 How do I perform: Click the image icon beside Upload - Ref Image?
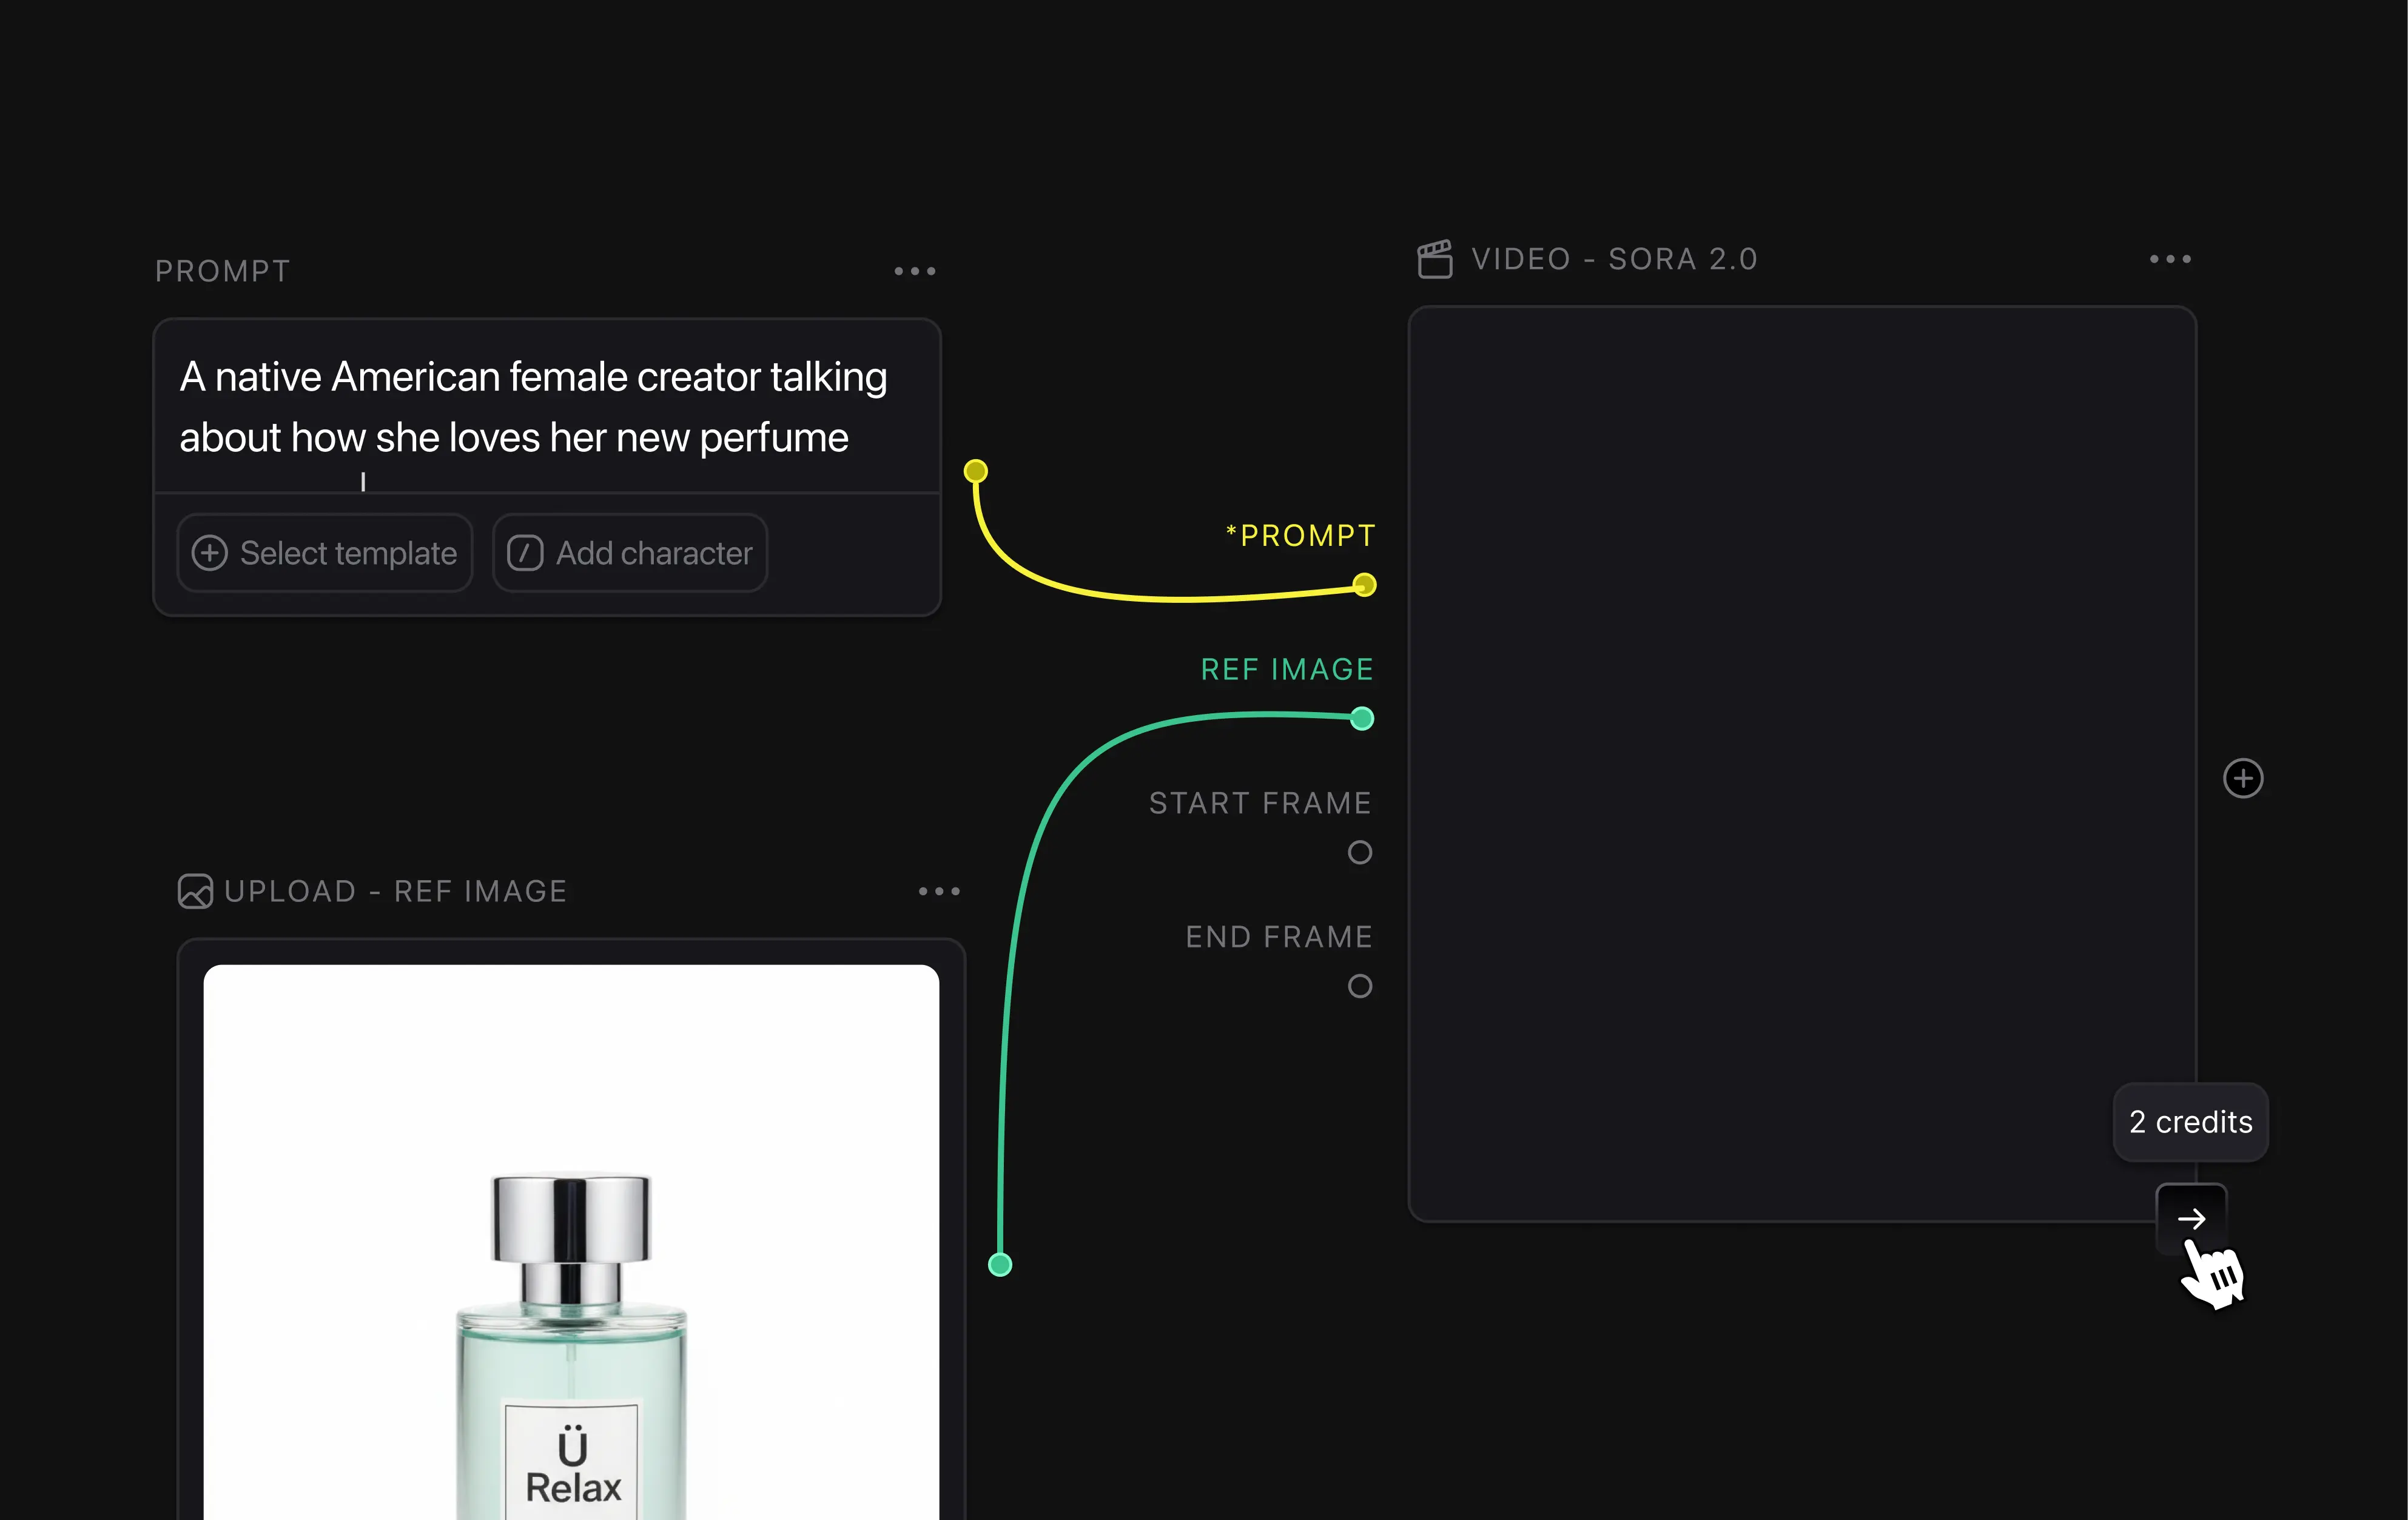click(x=195, y=891)
